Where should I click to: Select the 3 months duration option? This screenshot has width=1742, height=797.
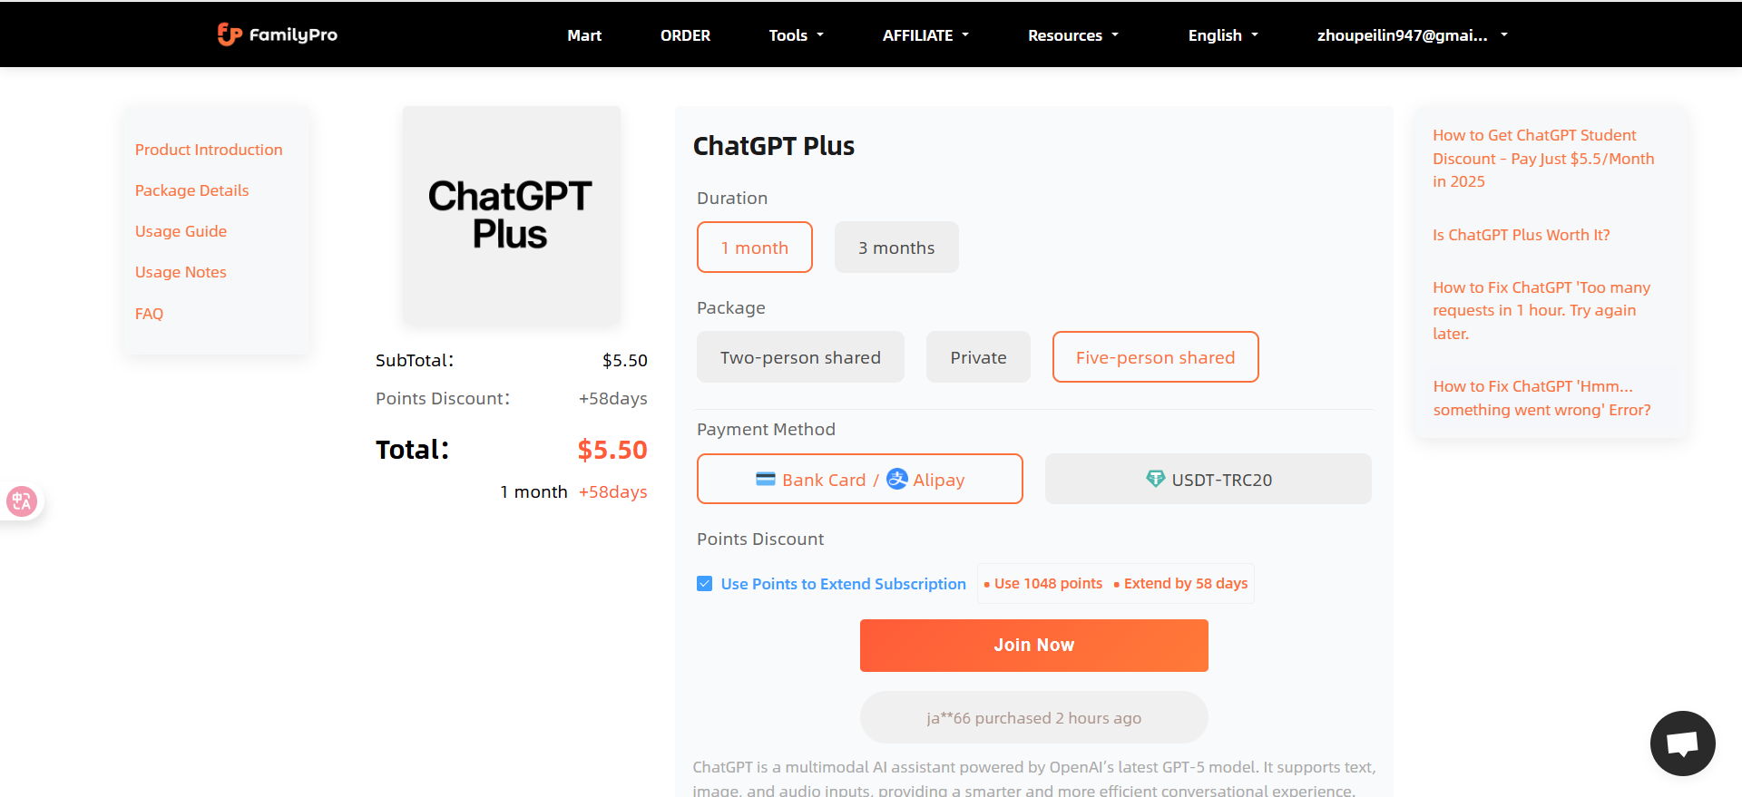(896, 247)
